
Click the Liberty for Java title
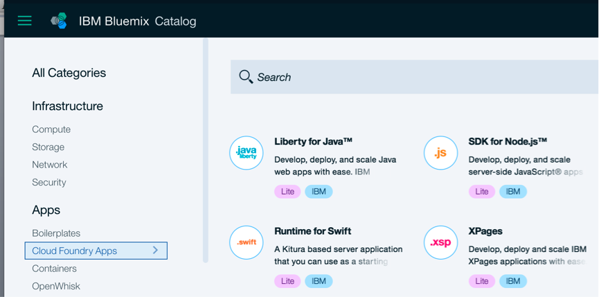pyautogui.click(x=313, y=141)
